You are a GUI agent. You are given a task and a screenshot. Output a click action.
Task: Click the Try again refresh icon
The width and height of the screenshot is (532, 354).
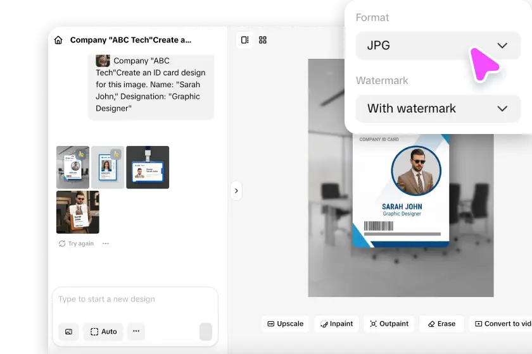[62, 243]
